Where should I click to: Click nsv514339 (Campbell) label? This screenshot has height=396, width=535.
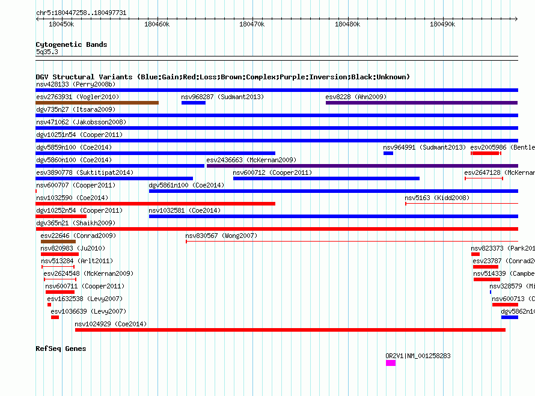tap(504, 273)
